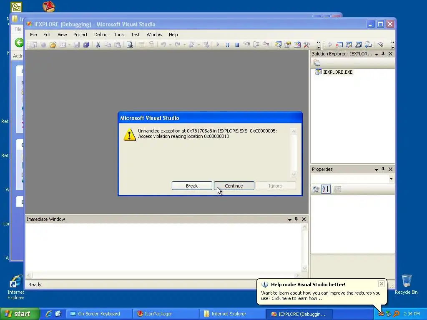Click the Continue button in exception dialog
The image size is (427, 320).
(x=234, y=186)
